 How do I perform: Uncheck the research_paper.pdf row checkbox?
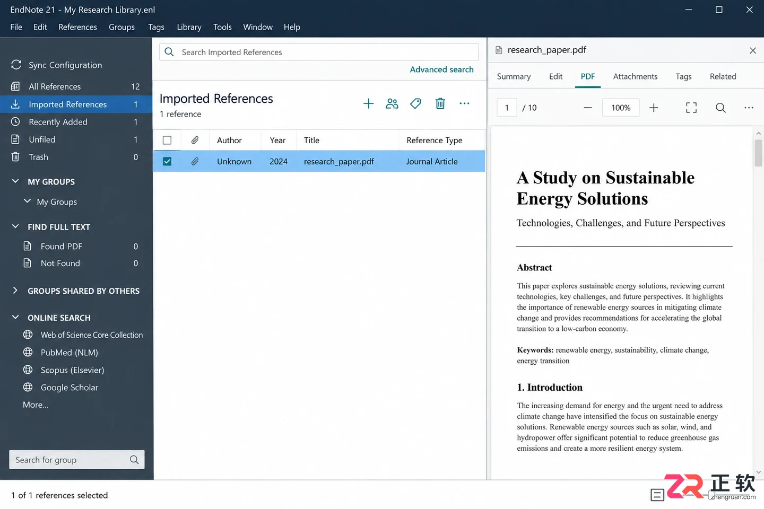tap(167, 161)
